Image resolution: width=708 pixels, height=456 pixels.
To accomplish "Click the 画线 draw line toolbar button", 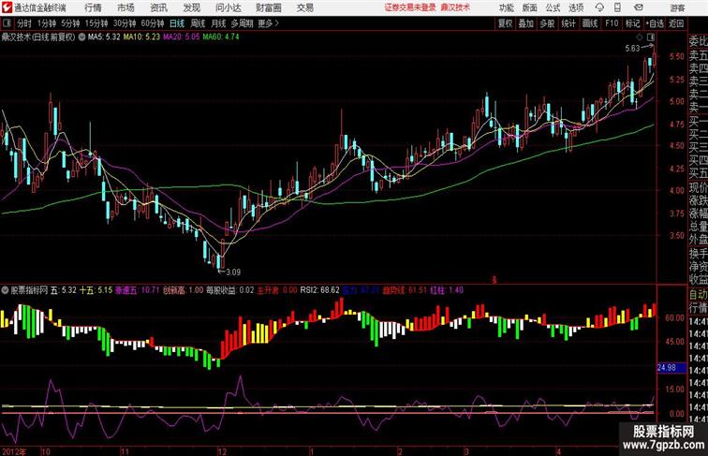I will click(590, 23).
